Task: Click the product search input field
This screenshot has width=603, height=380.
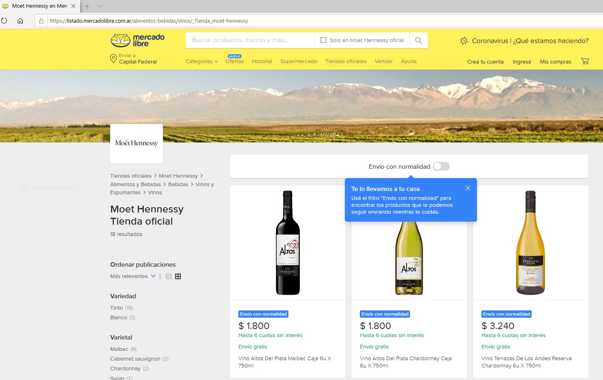Action: coord(249,40)
